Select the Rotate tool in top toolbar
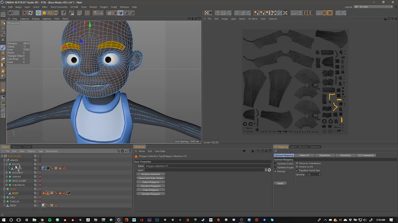Viewport: 398px width, 223px height. click(x=50, y=13)
